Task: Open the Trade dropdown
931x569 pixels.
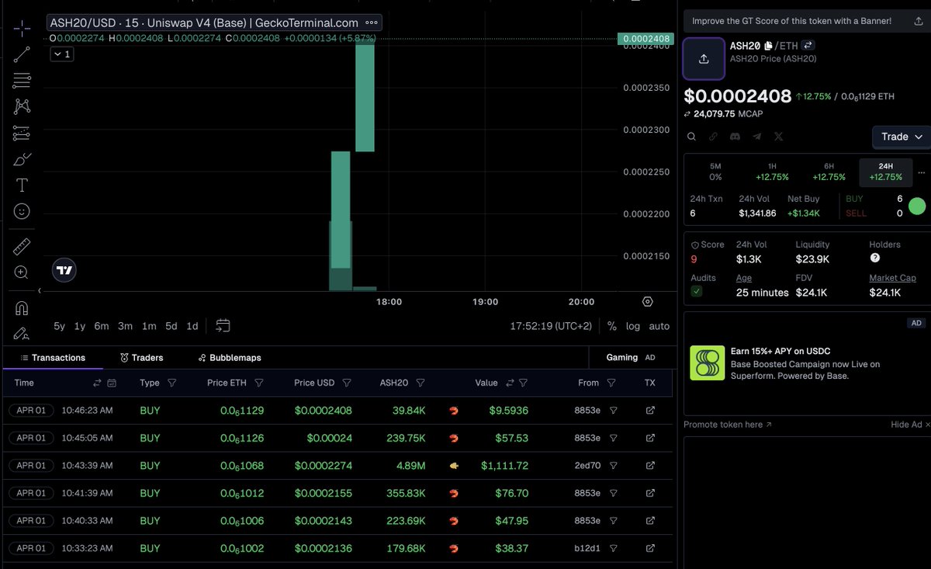Action: [x=902, y=137]
